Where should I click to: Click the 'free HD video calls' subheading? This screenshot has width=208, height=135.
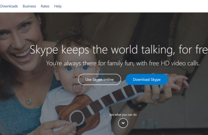[x=123, y=63]
